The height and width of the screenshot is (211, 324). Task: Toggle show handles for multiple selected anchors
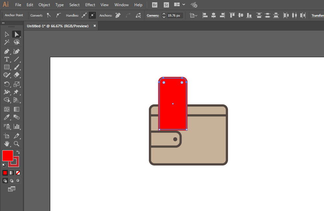coord(85,15)
